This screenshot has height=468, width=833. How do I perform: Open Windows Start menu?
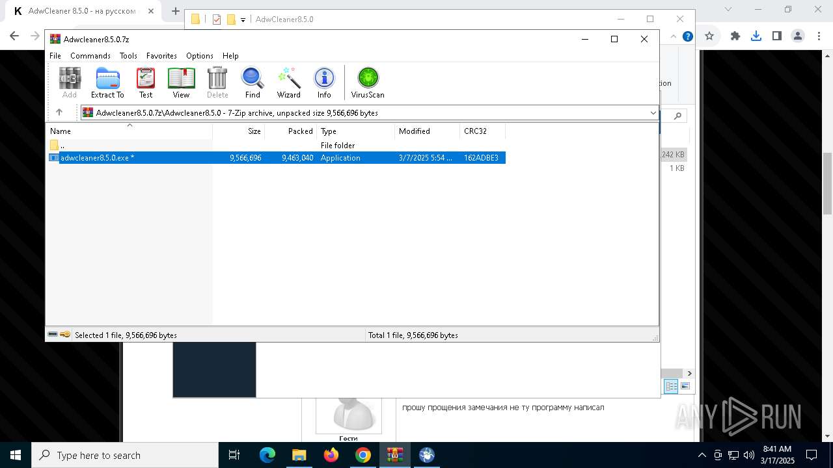(x=16, y=455)
